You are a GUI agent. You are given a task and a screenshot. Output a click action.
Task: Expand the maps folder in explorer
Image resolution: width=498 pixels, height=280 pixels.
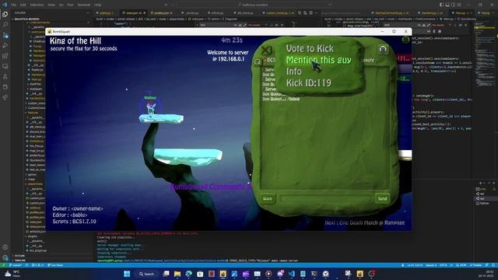tap(31, 179)
